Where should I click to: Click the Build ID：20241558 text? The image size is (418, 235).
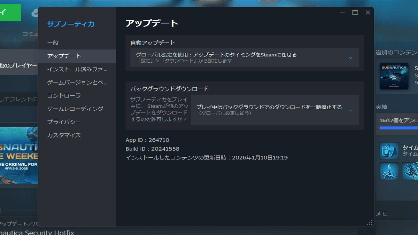(x=153, y=149)
